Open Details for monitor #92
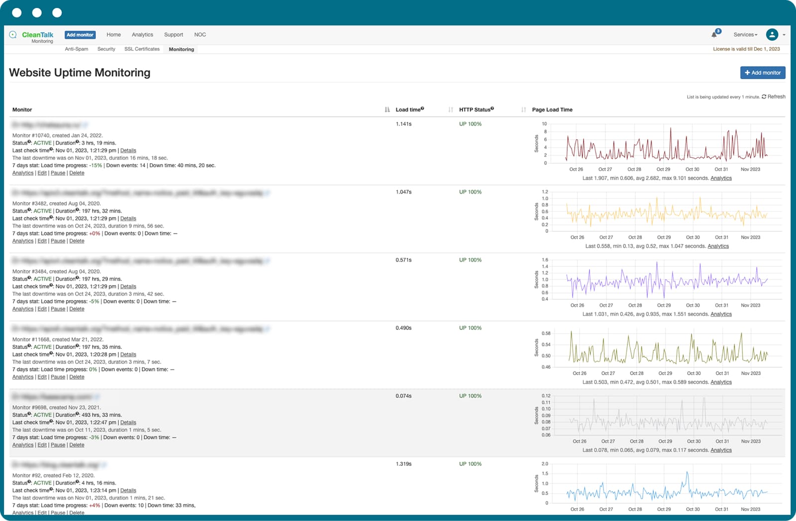Screen dimensions: 796x521 coord(128,490)
